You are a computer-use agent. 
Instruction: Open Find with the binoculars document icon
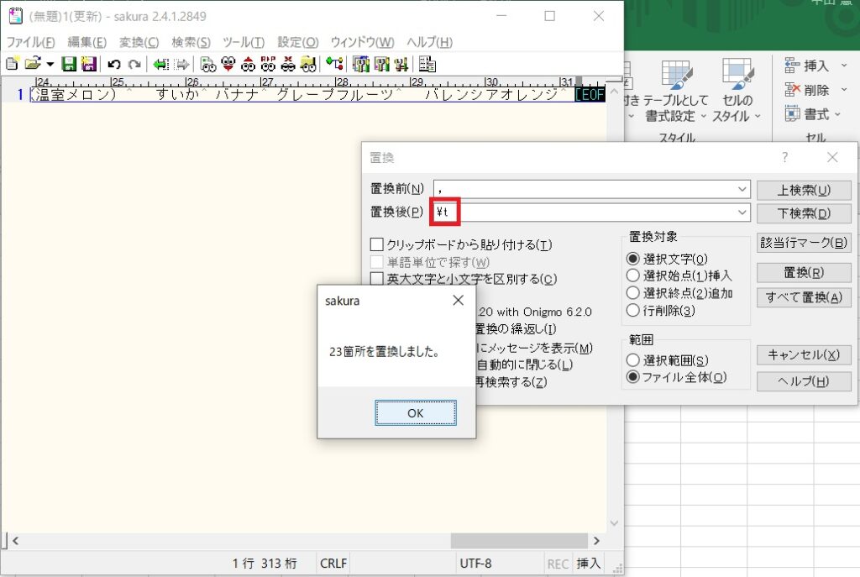[x=208, y=64]
